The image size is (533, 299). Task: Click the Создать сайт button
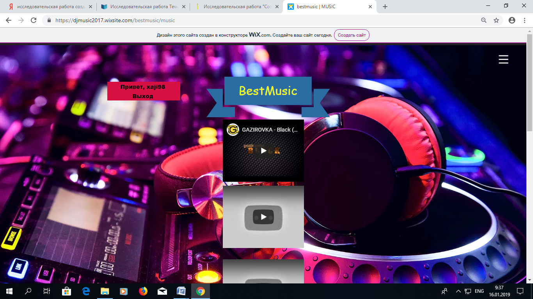pos(352,35)
